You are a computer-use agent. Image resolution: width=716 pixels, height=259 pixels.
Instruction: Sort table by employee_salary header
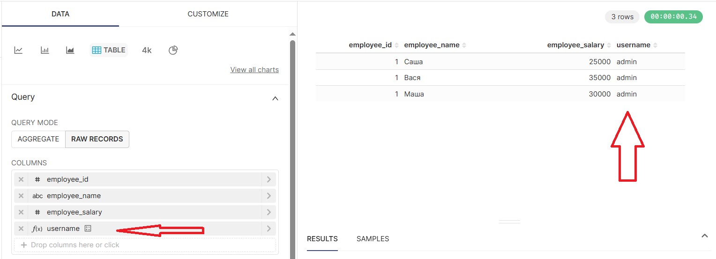click(x=575, y=45)
